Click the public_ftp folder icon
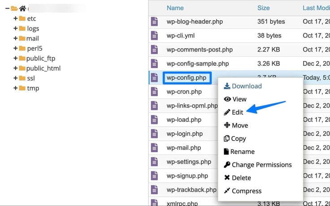 pyautogui.click(x=22, y=58)
